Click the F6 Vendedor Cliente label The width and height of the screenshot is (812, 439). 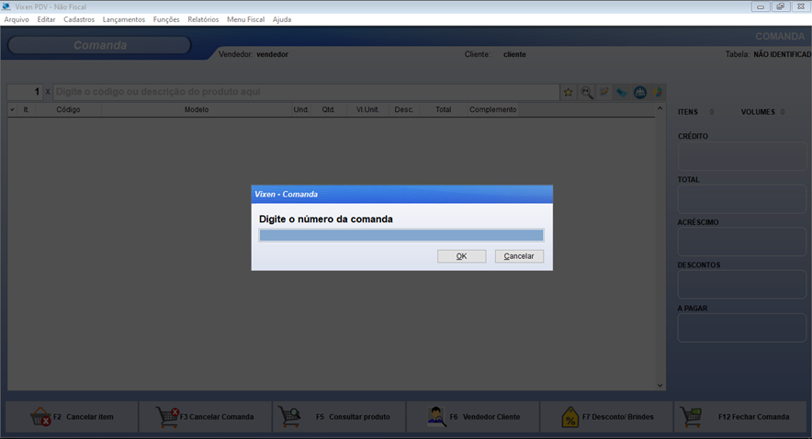pos(485,417)
